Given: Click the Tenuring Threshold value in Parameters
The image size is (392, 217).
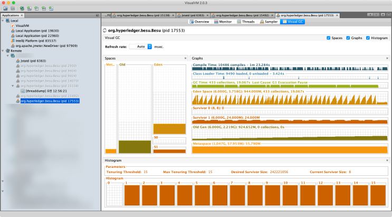Looking at the screenshot, I should (146, 172).
